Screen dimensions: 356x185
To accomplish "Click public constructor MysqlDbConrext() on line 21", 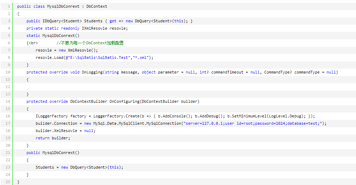I will tap(61, 153).
